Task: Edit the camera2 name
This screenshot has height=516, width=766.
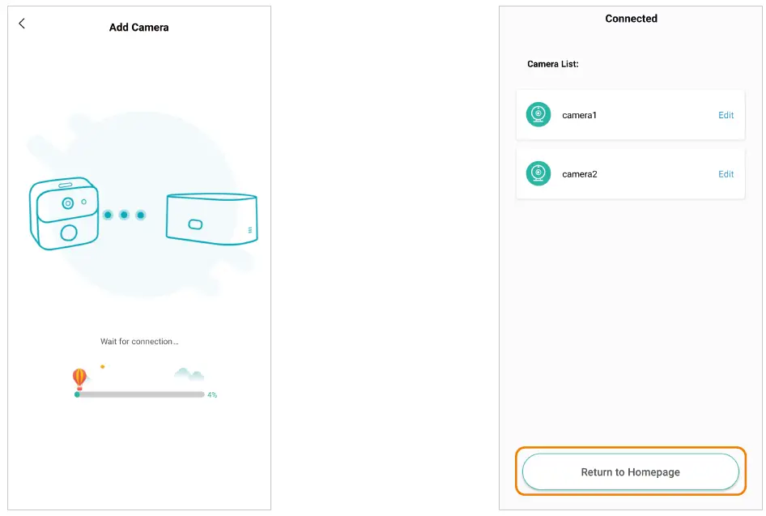Action: [x=726, y=174]
